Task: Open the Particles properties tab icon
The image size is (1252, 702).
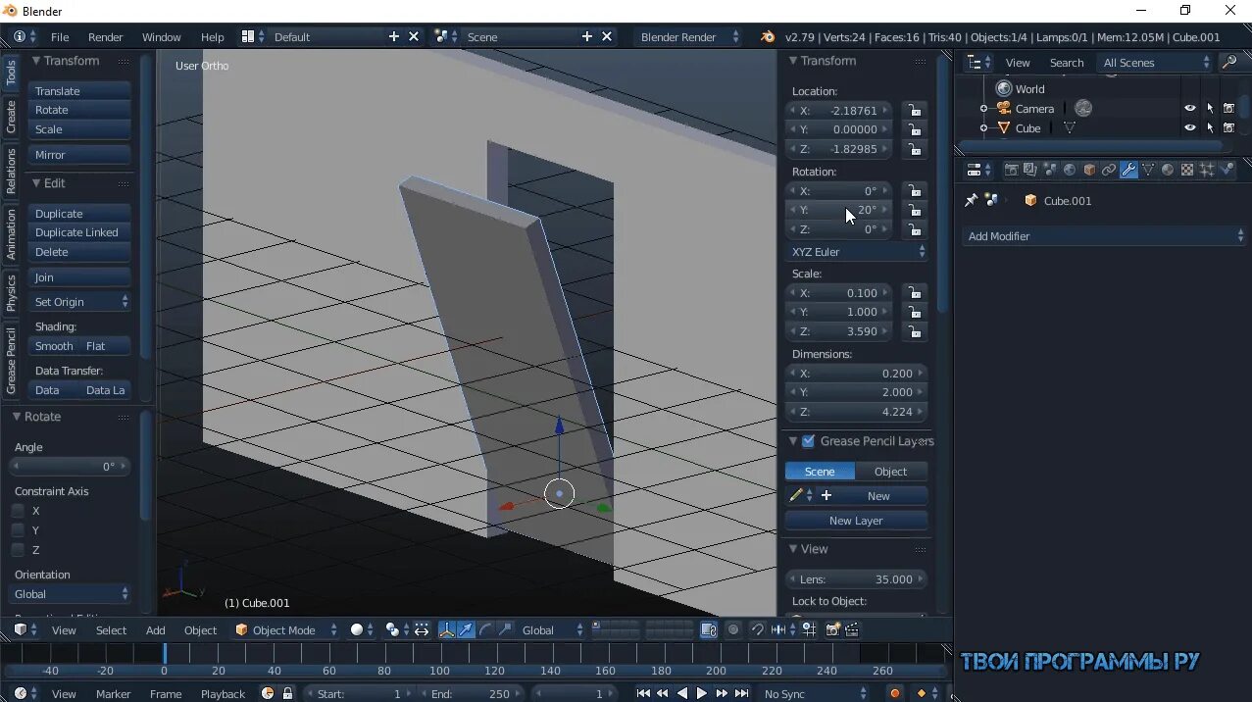Action: tap(1207, 170)
